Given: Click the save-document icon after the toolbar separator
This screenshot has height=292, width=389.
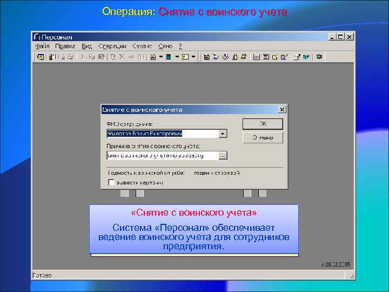Looking at the screenshot, I should coord(206,57).
